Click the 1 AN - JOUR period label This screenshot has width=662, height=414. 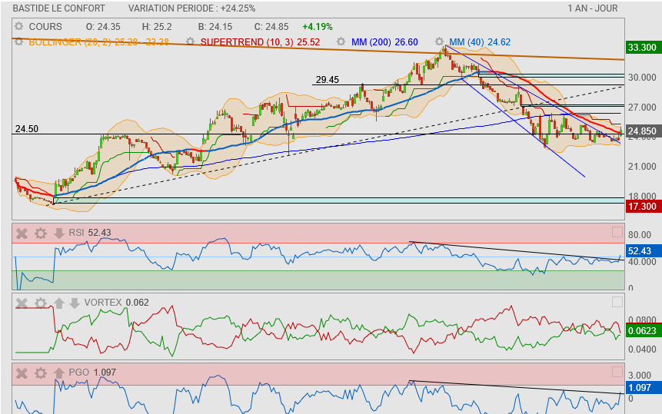pos(592,8)
